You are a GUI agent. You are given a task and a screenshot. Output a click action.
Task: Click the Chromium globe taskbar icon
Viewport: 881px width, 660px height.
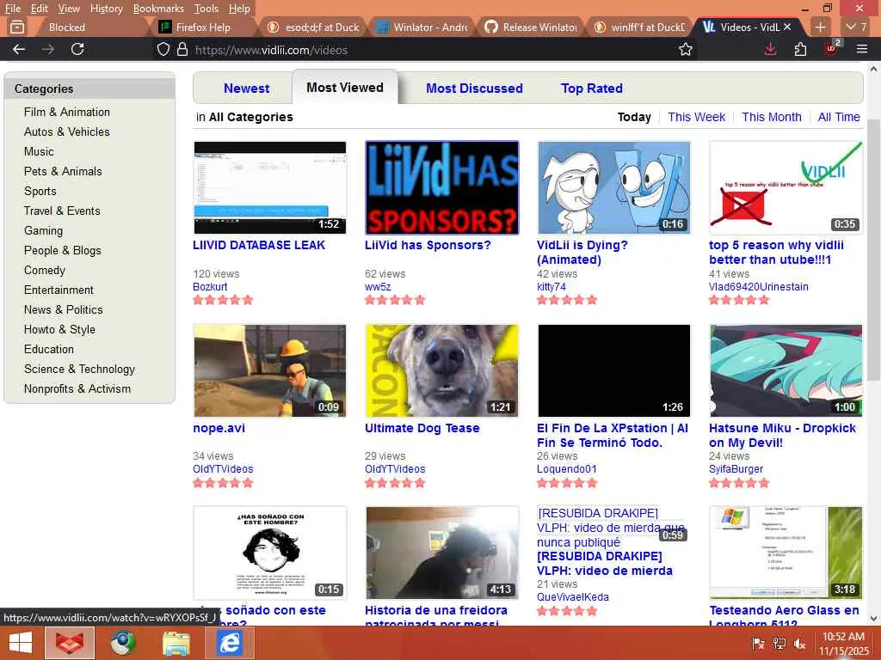pyautogui.click(x=122, y=643)
